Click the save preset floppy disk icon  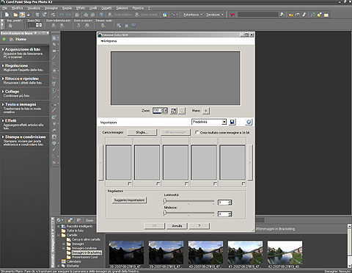(x=232, y=122)
